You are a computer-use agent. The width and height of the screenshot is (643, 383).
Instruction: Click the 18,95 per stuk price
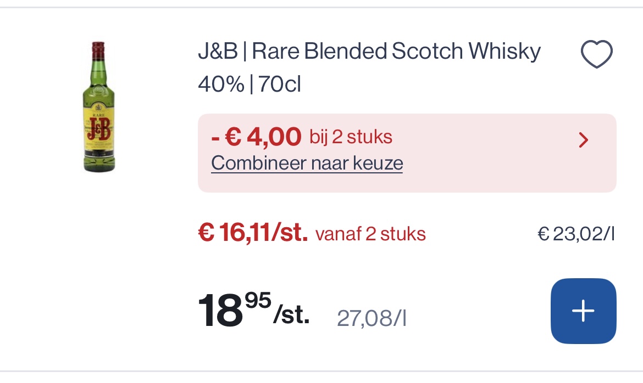tap(253, 310)
